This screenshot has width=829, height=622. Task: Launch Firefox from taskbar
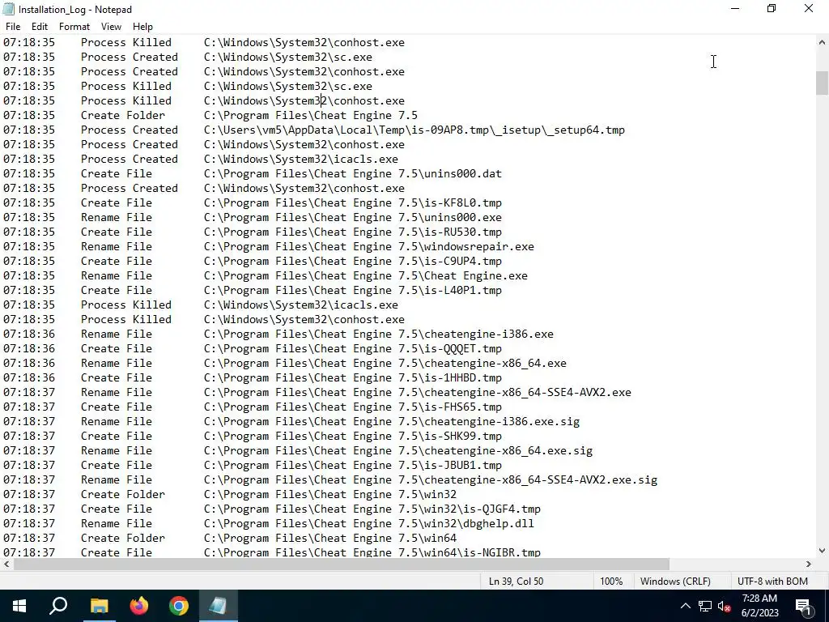tap(139, 606)
